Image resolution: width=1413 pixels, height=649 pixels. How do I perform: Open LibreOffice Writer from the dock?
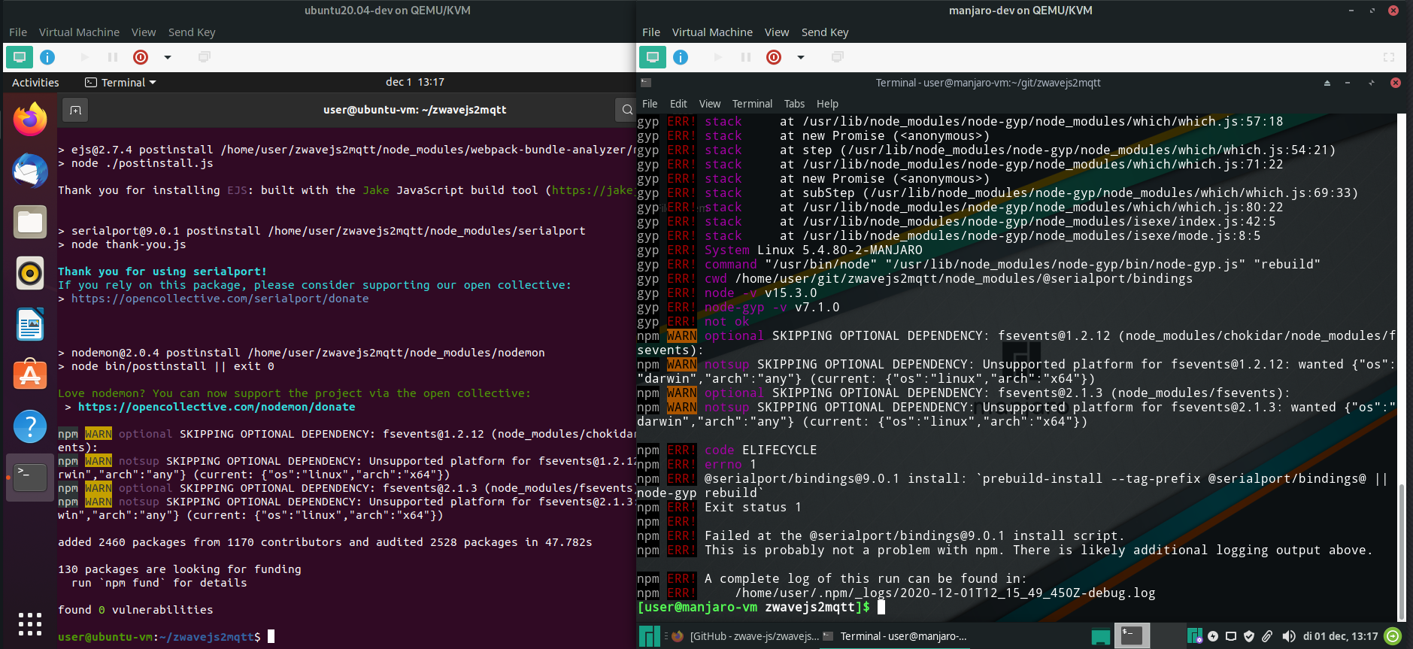[30, 324]
